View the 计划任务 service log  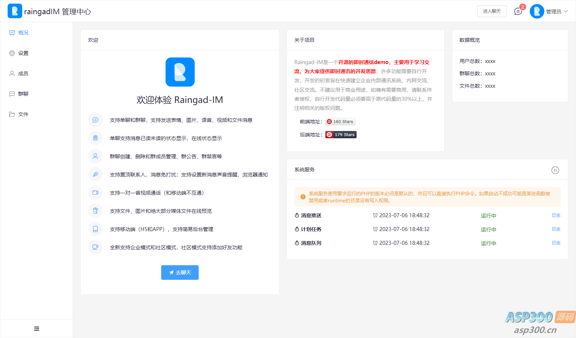(556, 229)
